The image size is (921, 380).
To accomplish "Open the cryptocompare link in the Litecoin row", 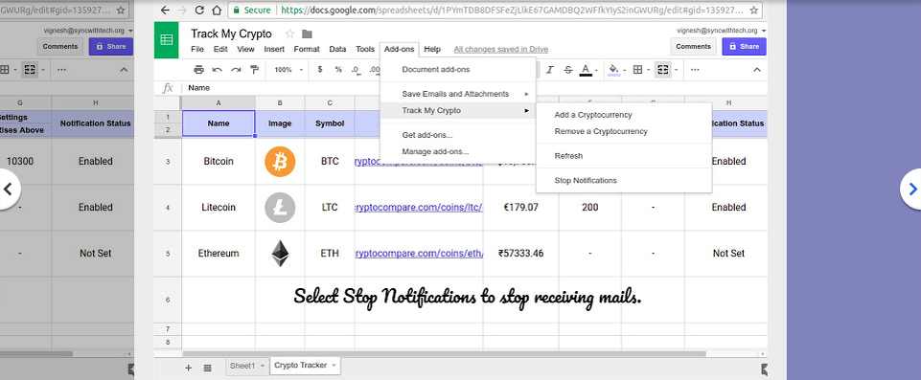I will tap(419, 207).
